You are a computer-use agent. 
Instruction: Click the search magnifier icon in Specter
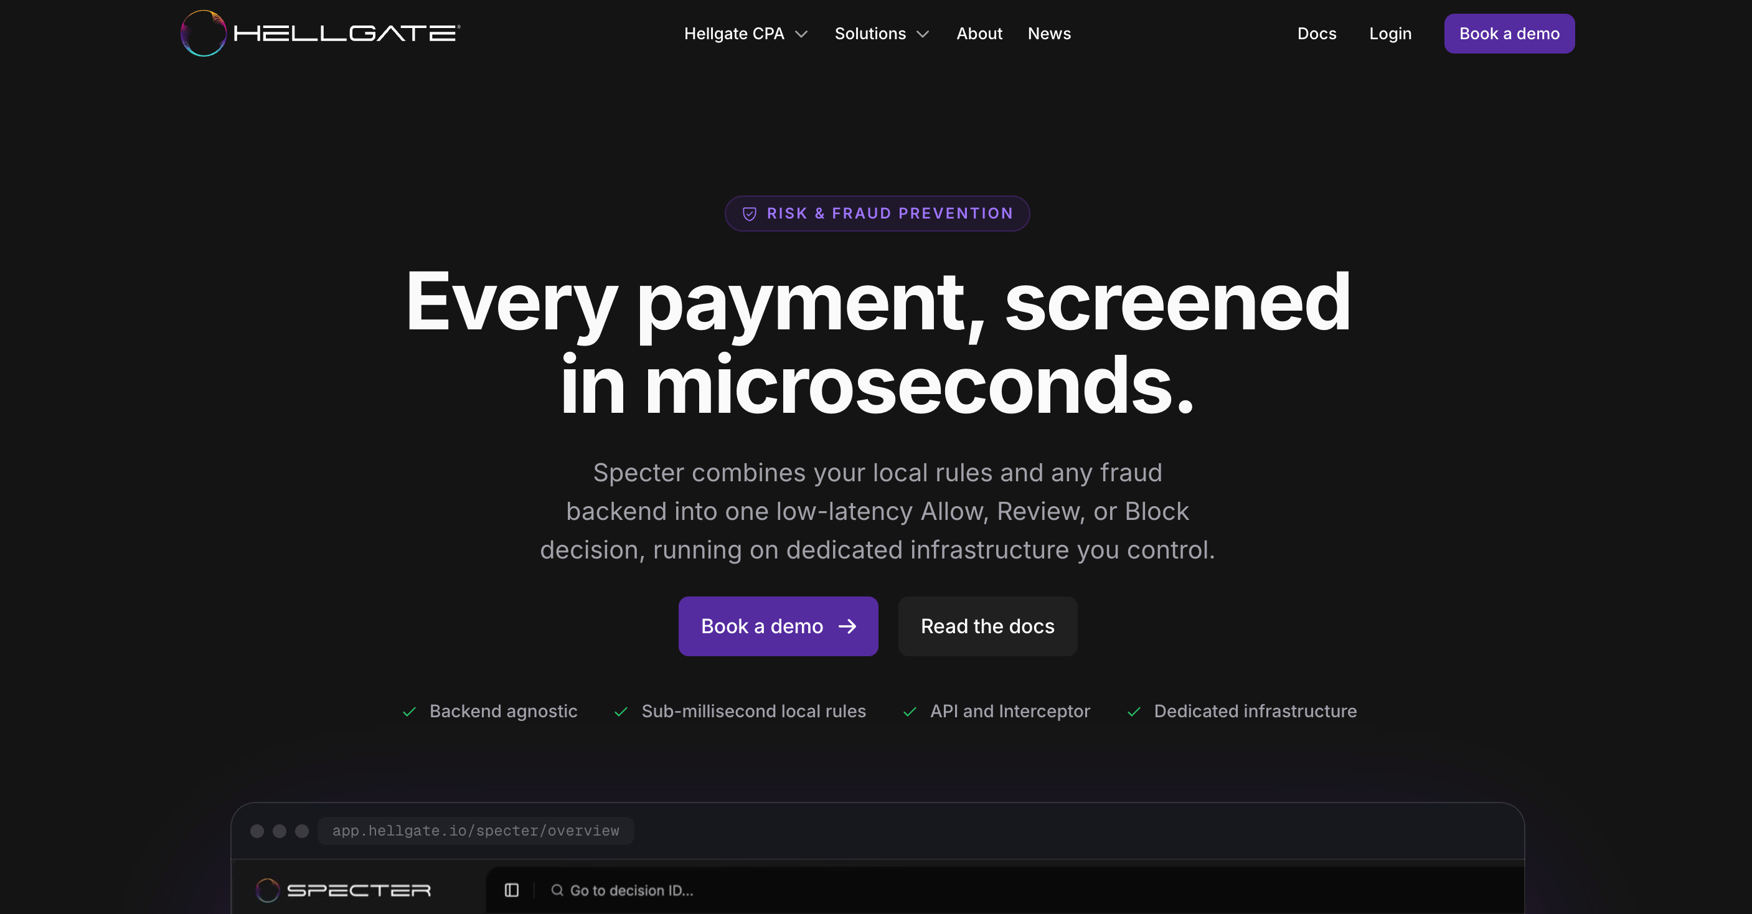557,890
